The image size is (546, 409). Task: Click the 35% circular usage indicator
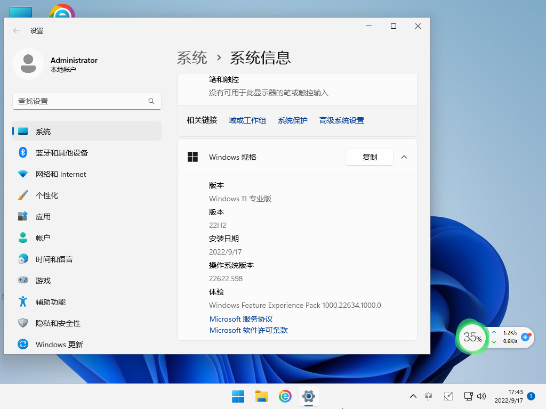pyautogui.click(x=471, y=337)
